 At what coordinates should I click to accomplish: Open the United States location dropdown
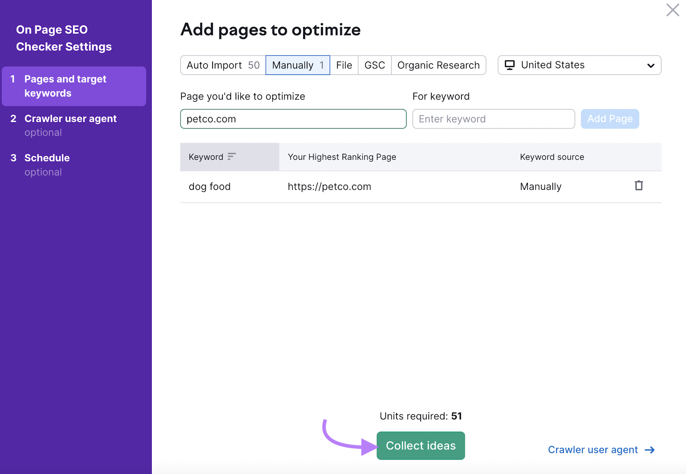pyautogui.click(x=579, y=65)
